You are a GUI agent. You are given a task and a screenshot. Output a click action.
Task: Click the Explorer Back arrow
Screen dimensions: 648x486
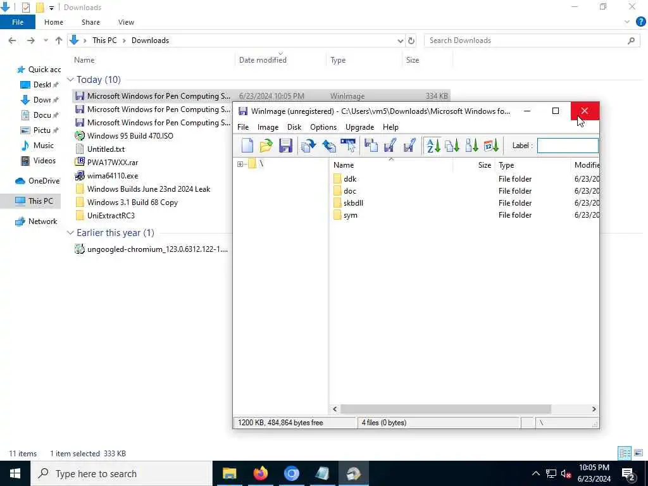coord(13,40)
